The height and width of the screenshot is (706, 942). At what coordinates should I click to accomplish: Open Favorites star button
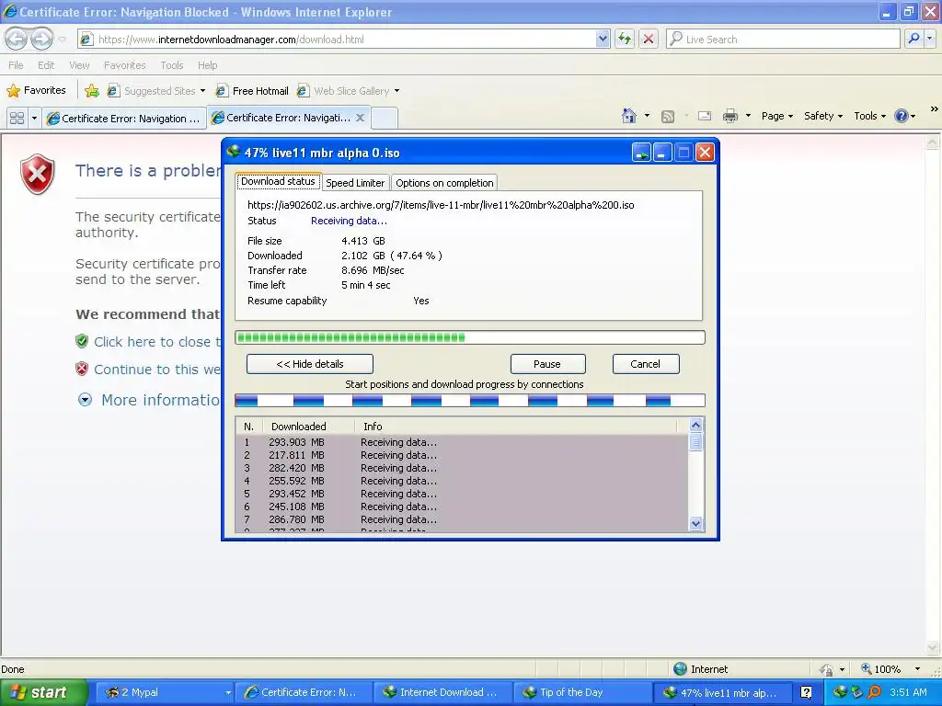tap(37, 91)
